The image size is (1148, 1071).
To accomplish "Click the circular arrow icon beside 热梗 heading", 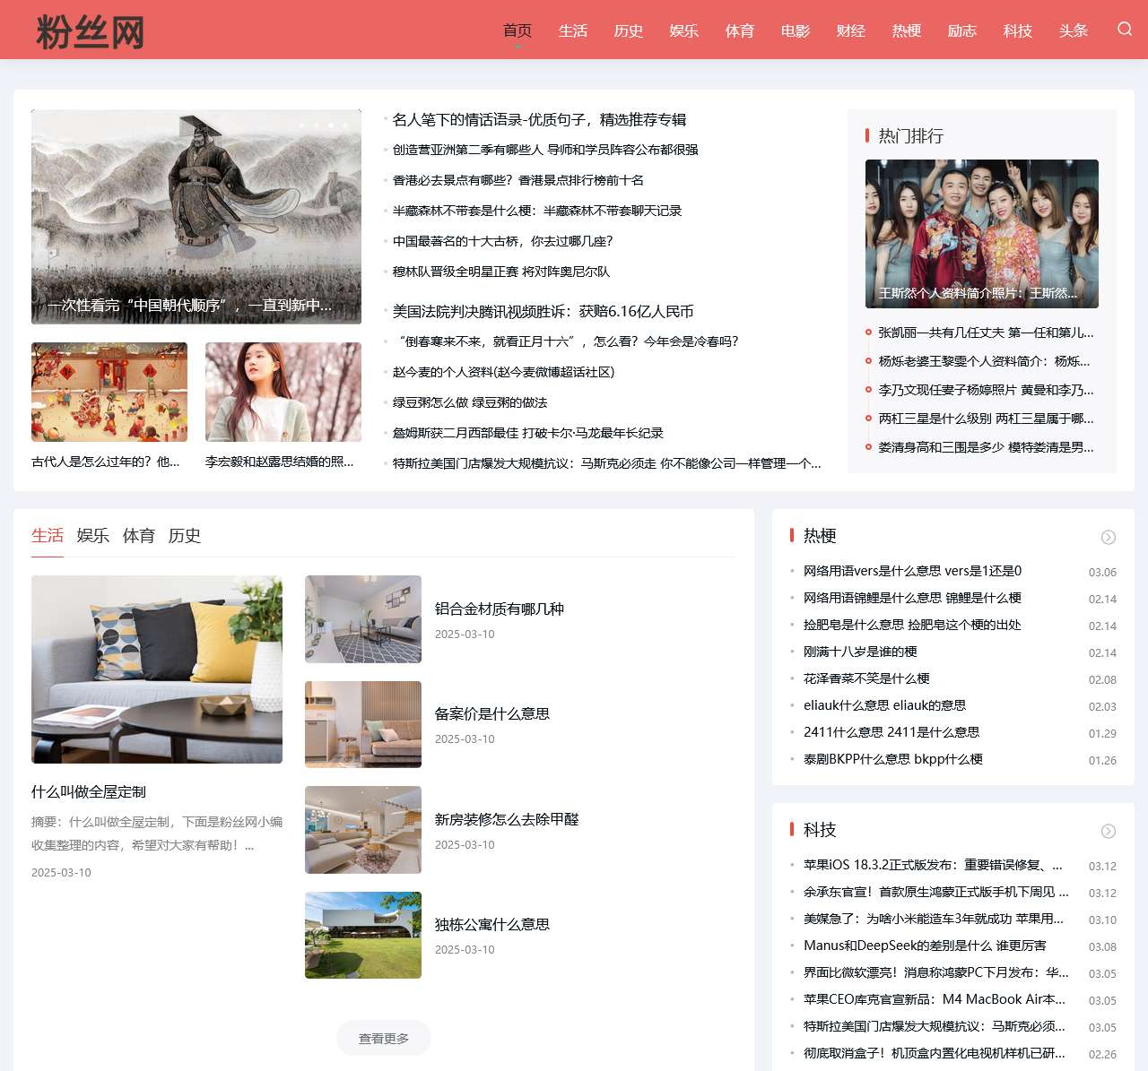I will pyautogui.click(x=1109, y=536).
